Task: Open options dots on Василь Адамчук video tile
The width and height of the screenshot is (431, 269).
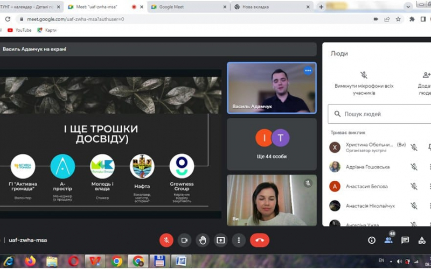Action: [308, 70]
